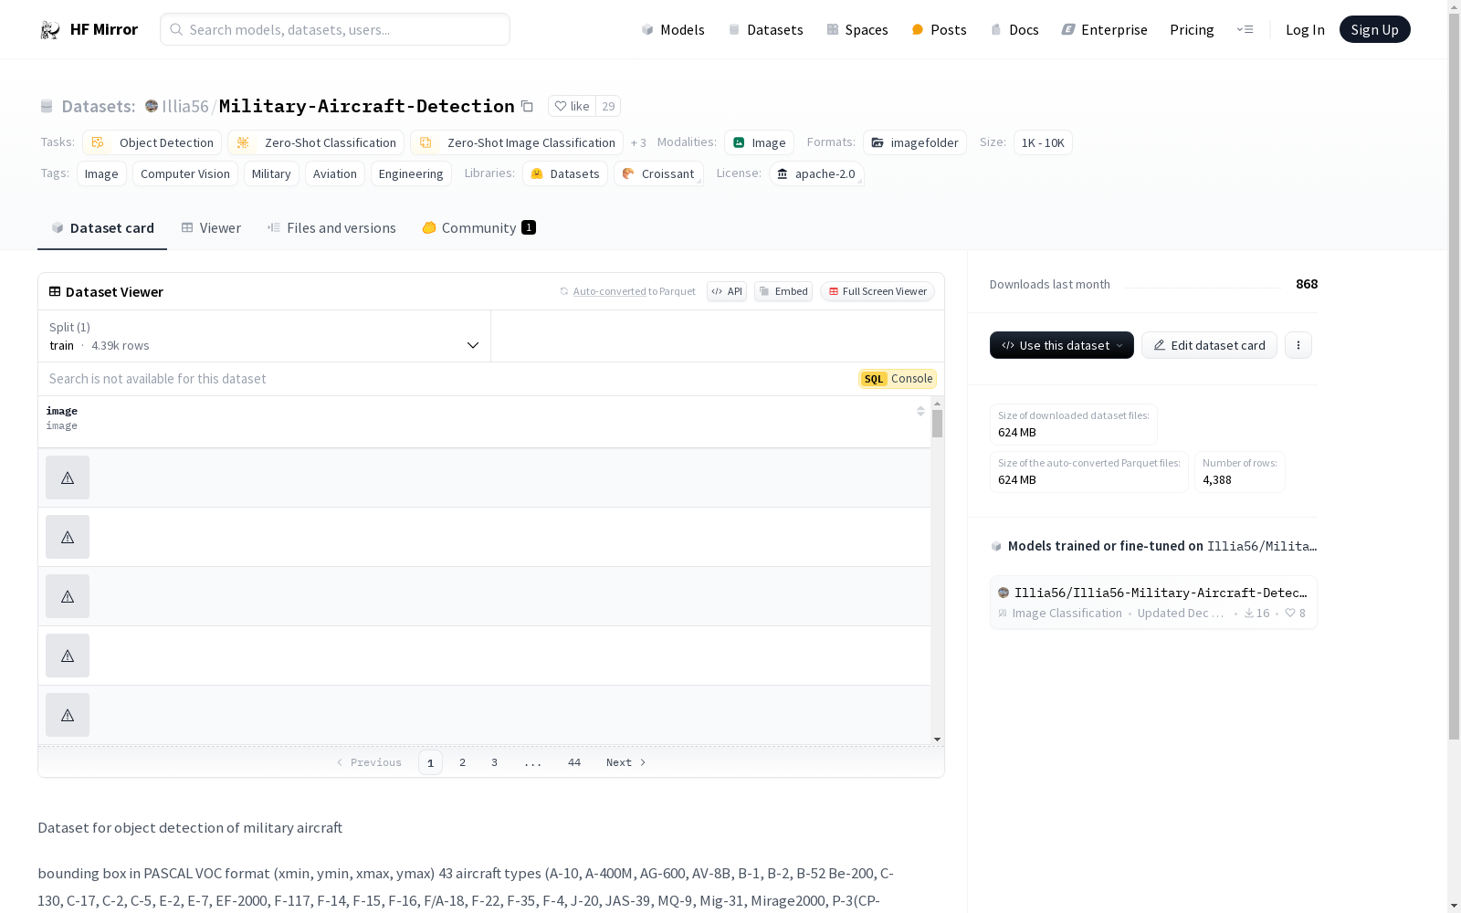Click the first row's image warning icon
The height and width of the screenshot is (913, 1461).
click(68, 477)
